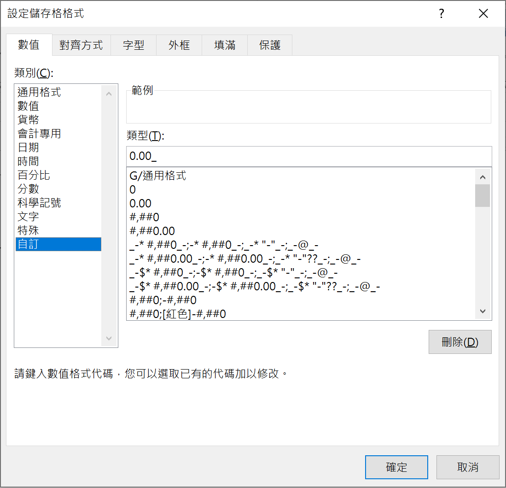Cancel with the 取消 button
Viewport: 506px width, 488px height.
tap(468, 467)
